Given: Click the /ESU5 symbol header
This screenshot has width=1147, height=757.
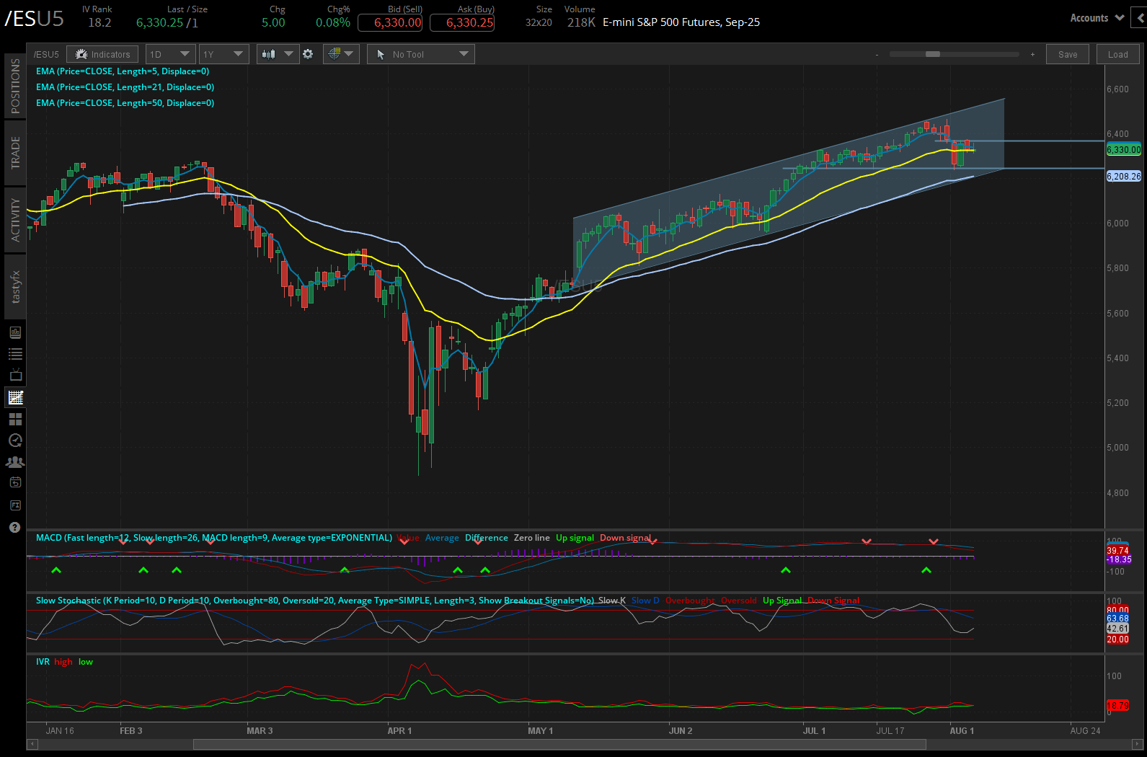Looking at the screenshot, I should [x=35, y=18].
